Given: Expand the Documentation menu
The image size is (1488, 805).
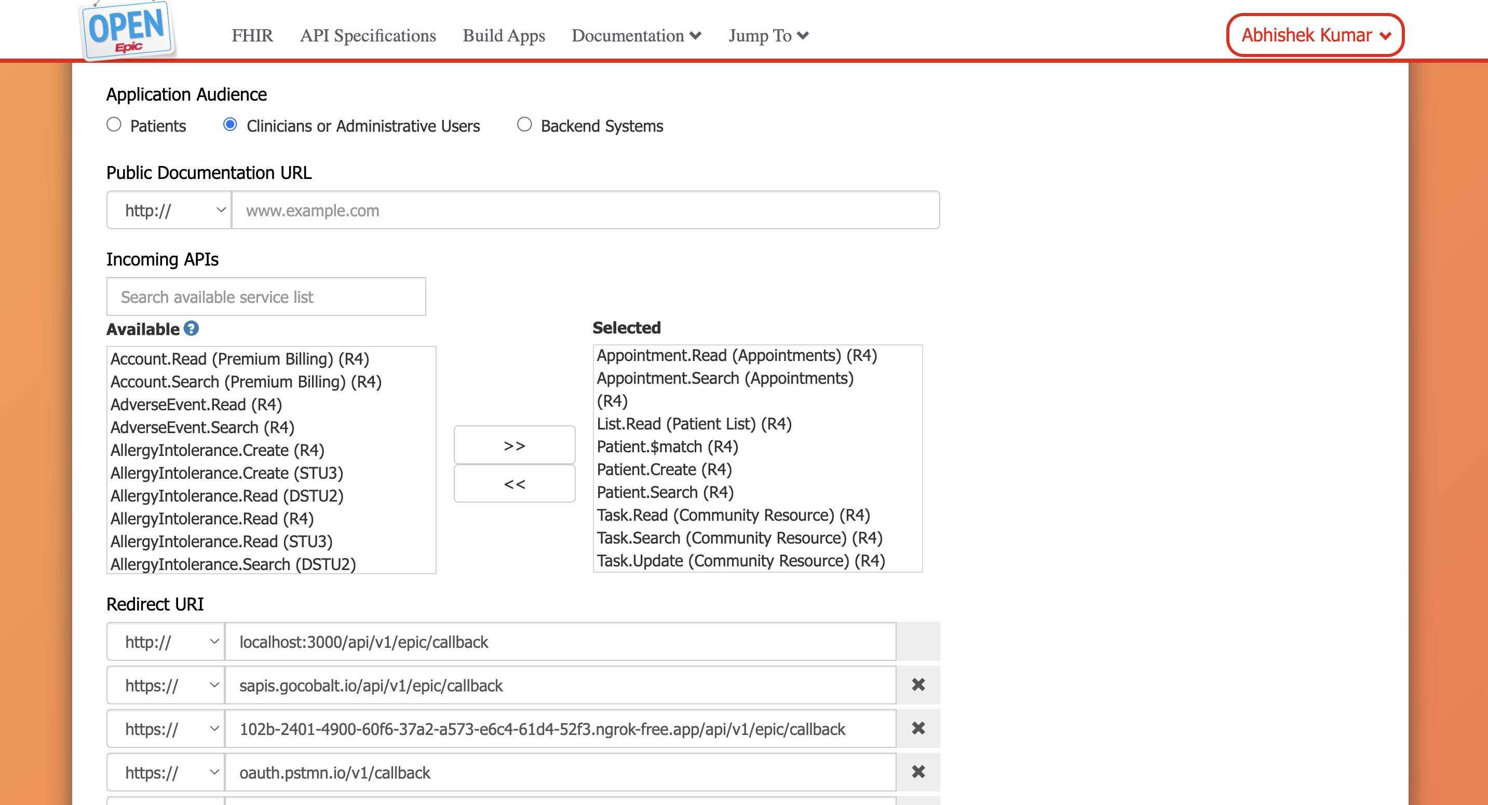Looking at the screenshot, I should click(635, 35).
